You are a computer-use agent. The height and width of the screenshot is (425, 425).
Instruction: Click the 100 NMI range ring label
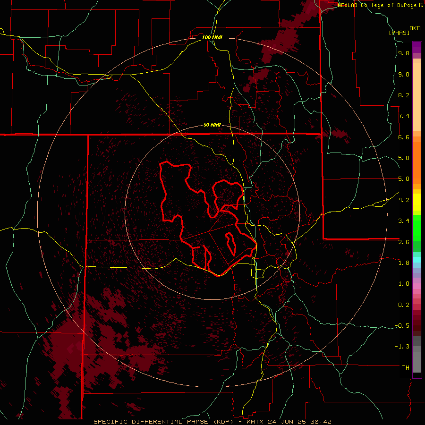pos(212,37)
